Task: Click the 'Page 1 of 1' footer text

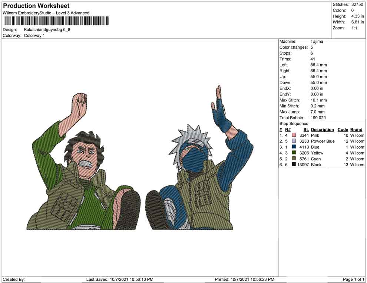Action: (x=353, y=279)
